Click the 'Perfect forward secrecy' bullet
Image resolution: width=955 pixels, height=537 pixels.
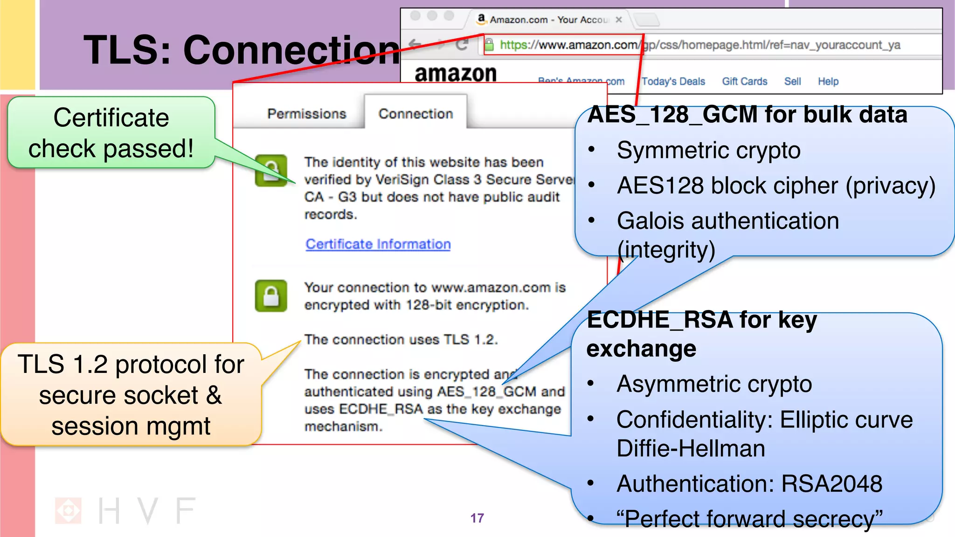point(749,519)
